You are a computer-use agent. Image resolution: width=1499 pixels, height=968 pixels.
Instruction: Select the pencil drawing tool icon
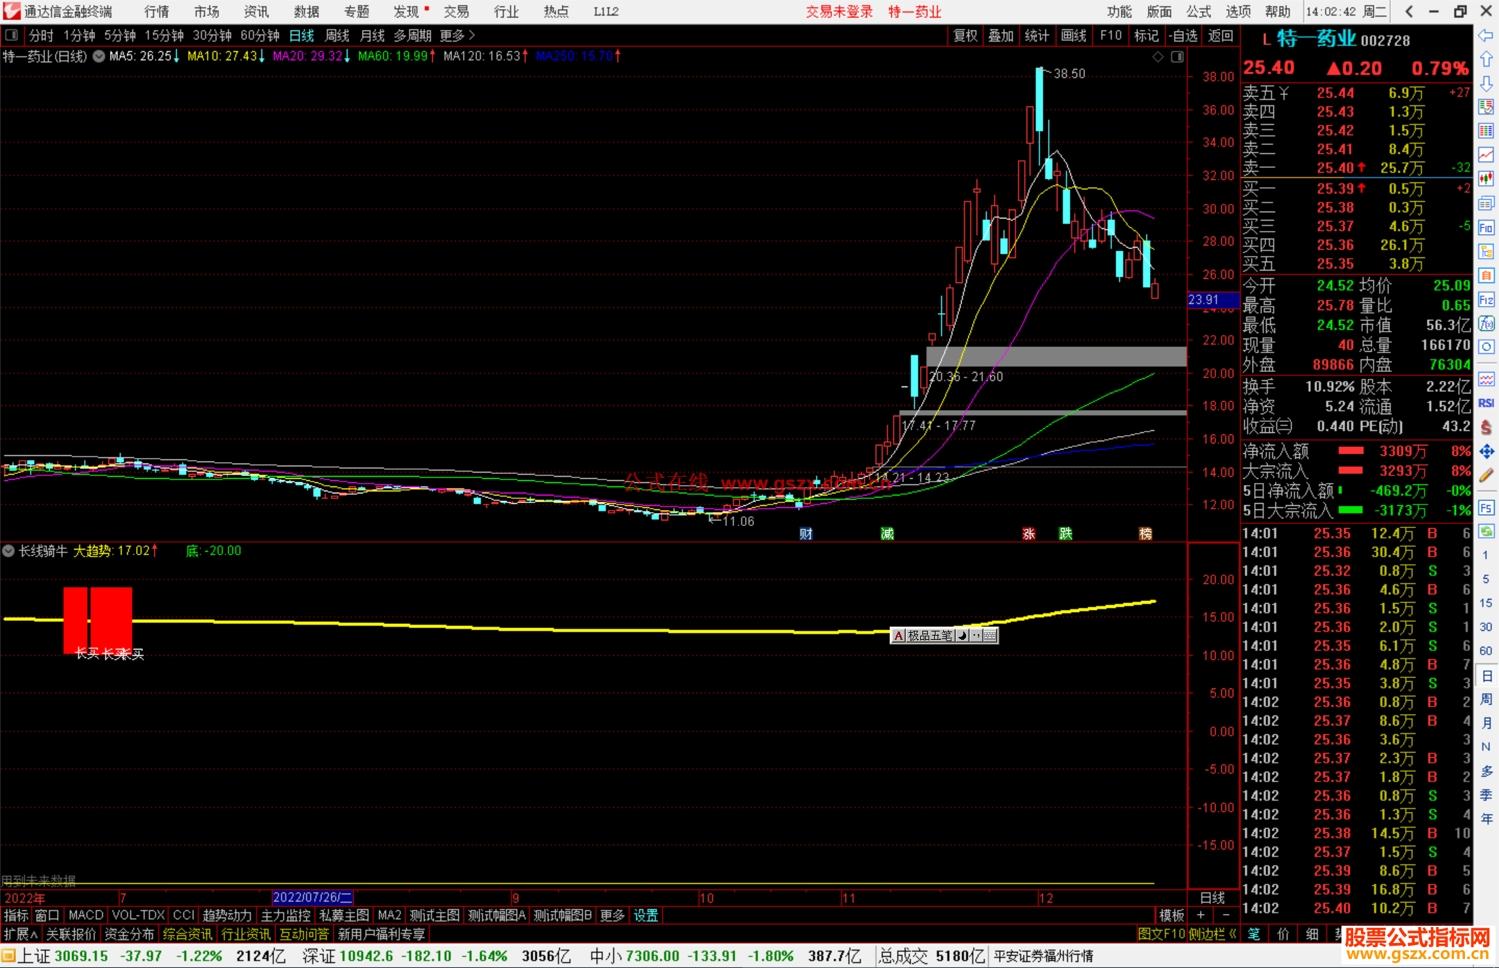(1486, 476)
